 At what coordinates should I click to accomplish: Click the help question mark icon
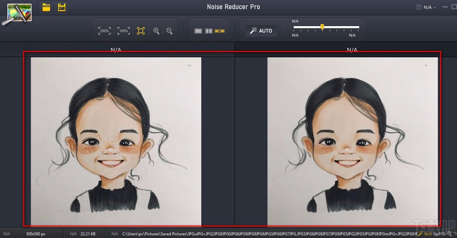point(418,7)
